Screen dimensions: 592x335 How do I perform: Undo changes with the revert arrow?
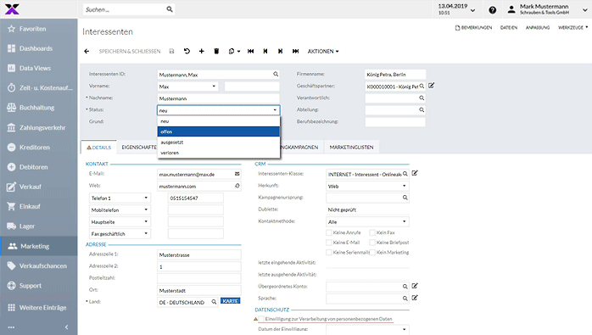(187, 51)
